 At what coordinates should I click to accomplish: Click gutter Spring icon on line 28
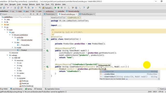[x=47, y=67]
